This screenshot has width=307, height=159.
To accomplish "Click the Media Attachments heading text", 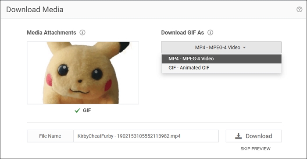I will click(x=51, y=33).
